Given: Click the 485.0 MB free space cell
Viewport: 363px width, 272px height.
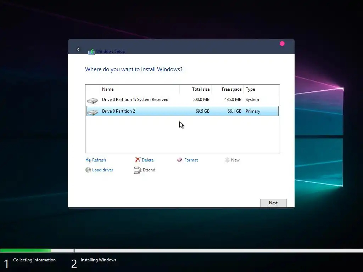Looking at the screenshot, I should 233,100.
